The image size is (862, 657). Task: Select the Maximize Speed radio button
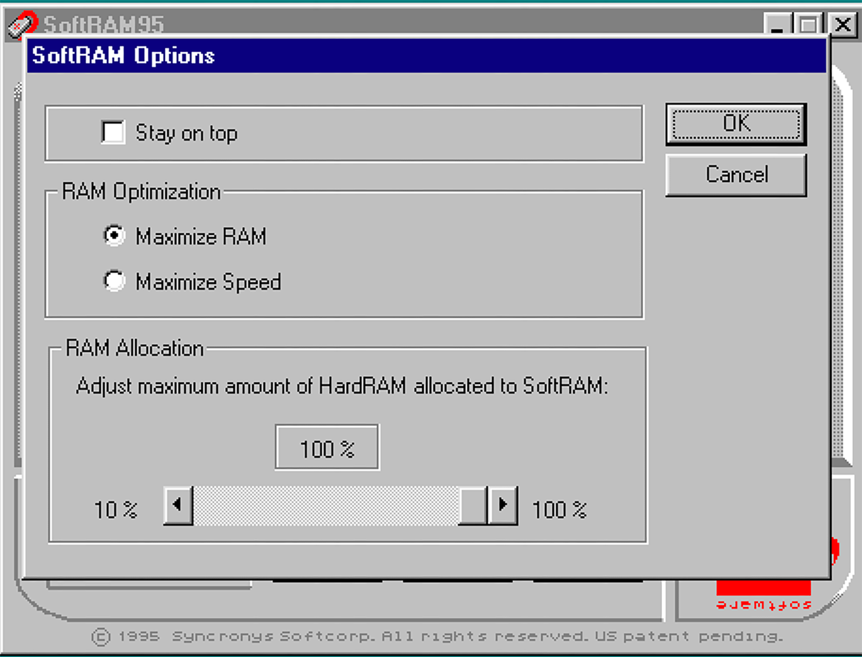[114, 281]
